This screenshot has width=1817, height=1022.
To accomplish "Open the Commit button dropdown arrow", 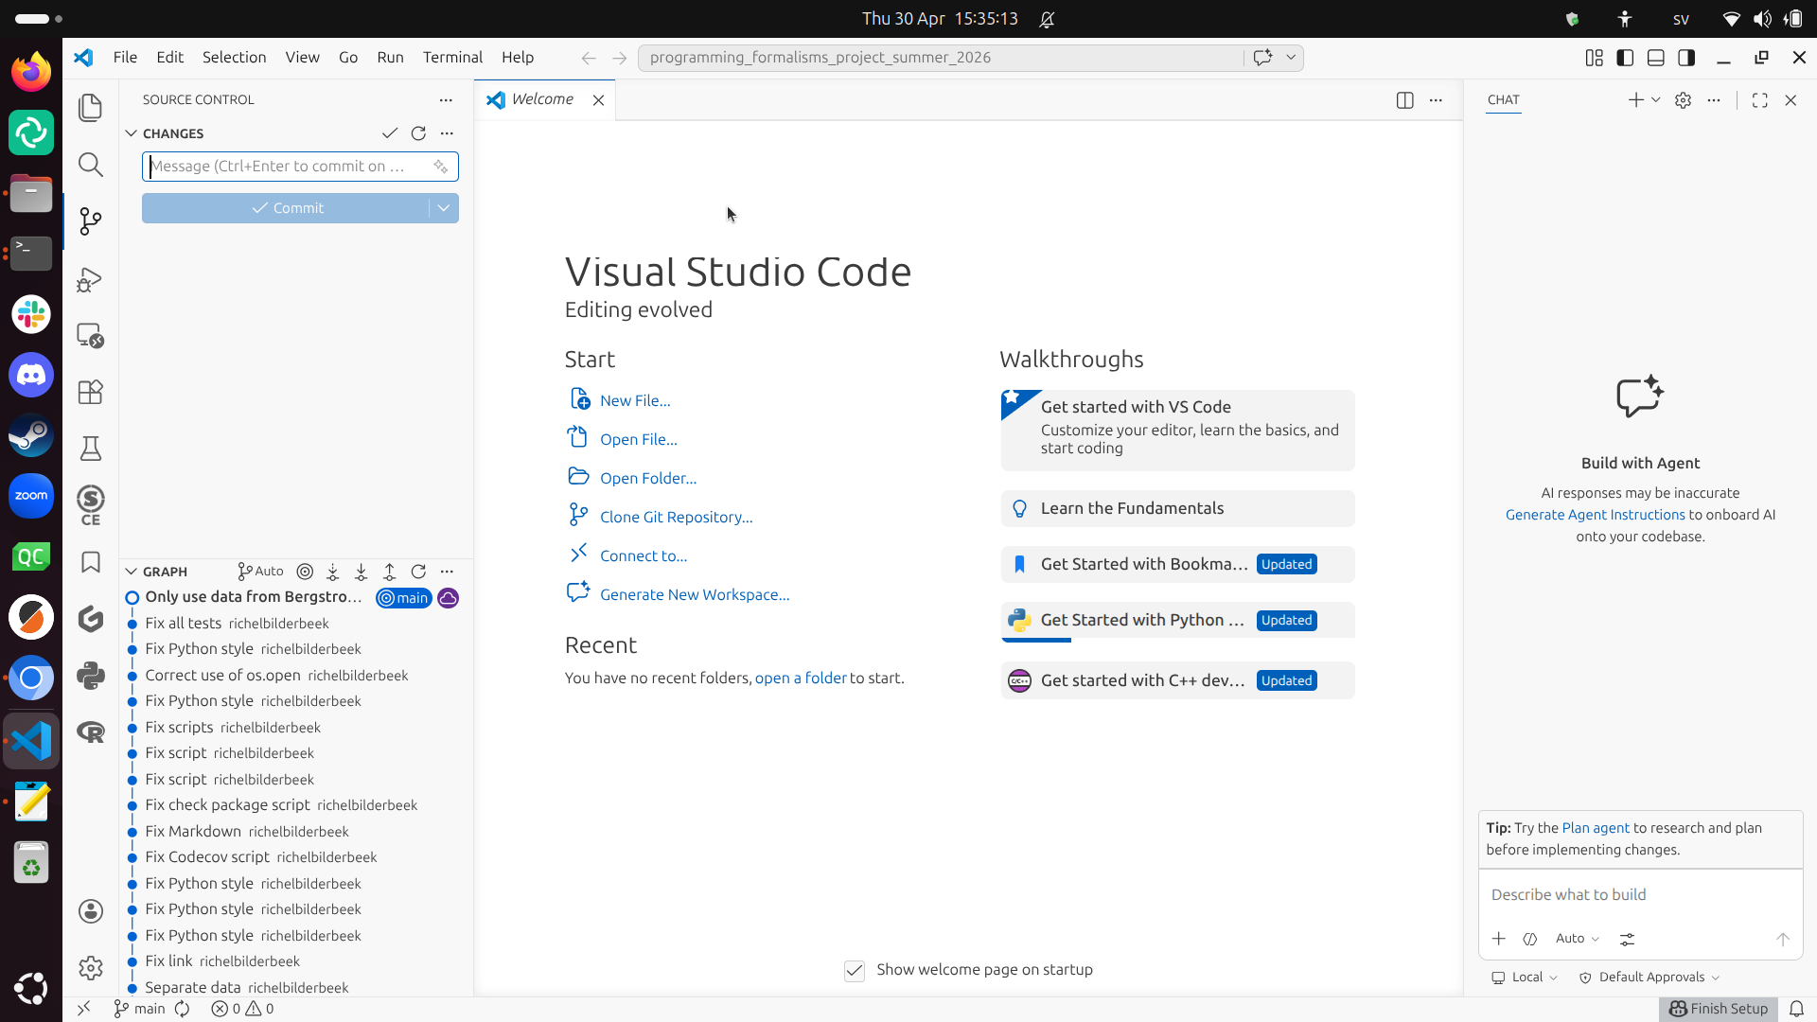I will tap(444, 208).
